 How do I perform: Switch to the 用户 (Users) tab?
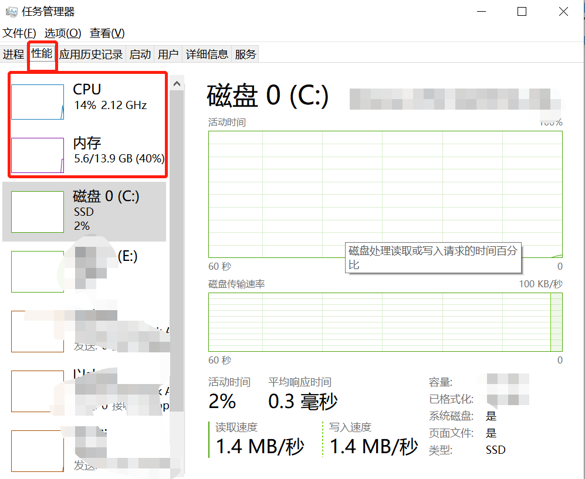[x=168, y=55]
